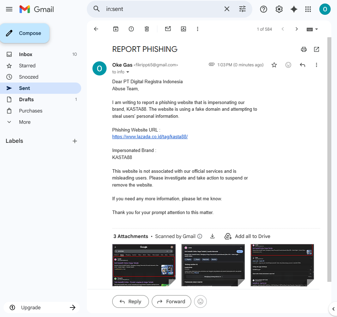Report this email as spam
This screenshot has height=317, width=337.
(131, 29)
